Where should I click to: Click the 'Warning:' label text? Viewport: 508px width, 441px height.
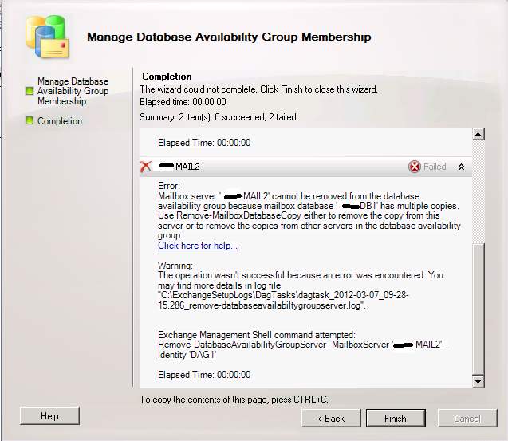tap(175, 266)
